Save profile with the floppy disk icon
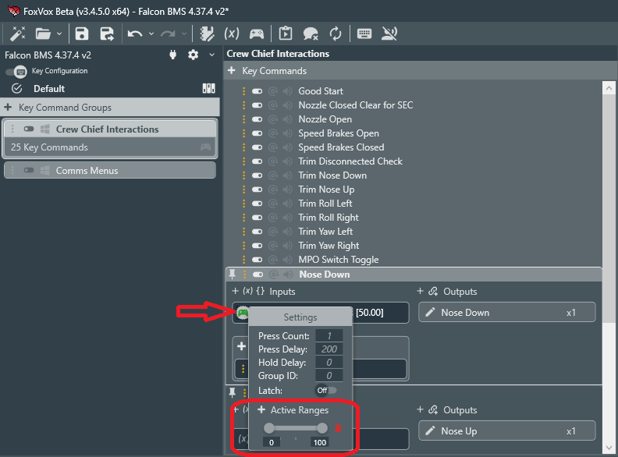The image size is (618, 457). click(82, 34)
